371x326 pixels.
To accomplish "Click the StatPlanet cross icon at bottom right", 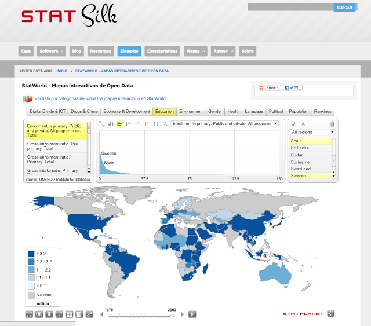I will (330, 313).
